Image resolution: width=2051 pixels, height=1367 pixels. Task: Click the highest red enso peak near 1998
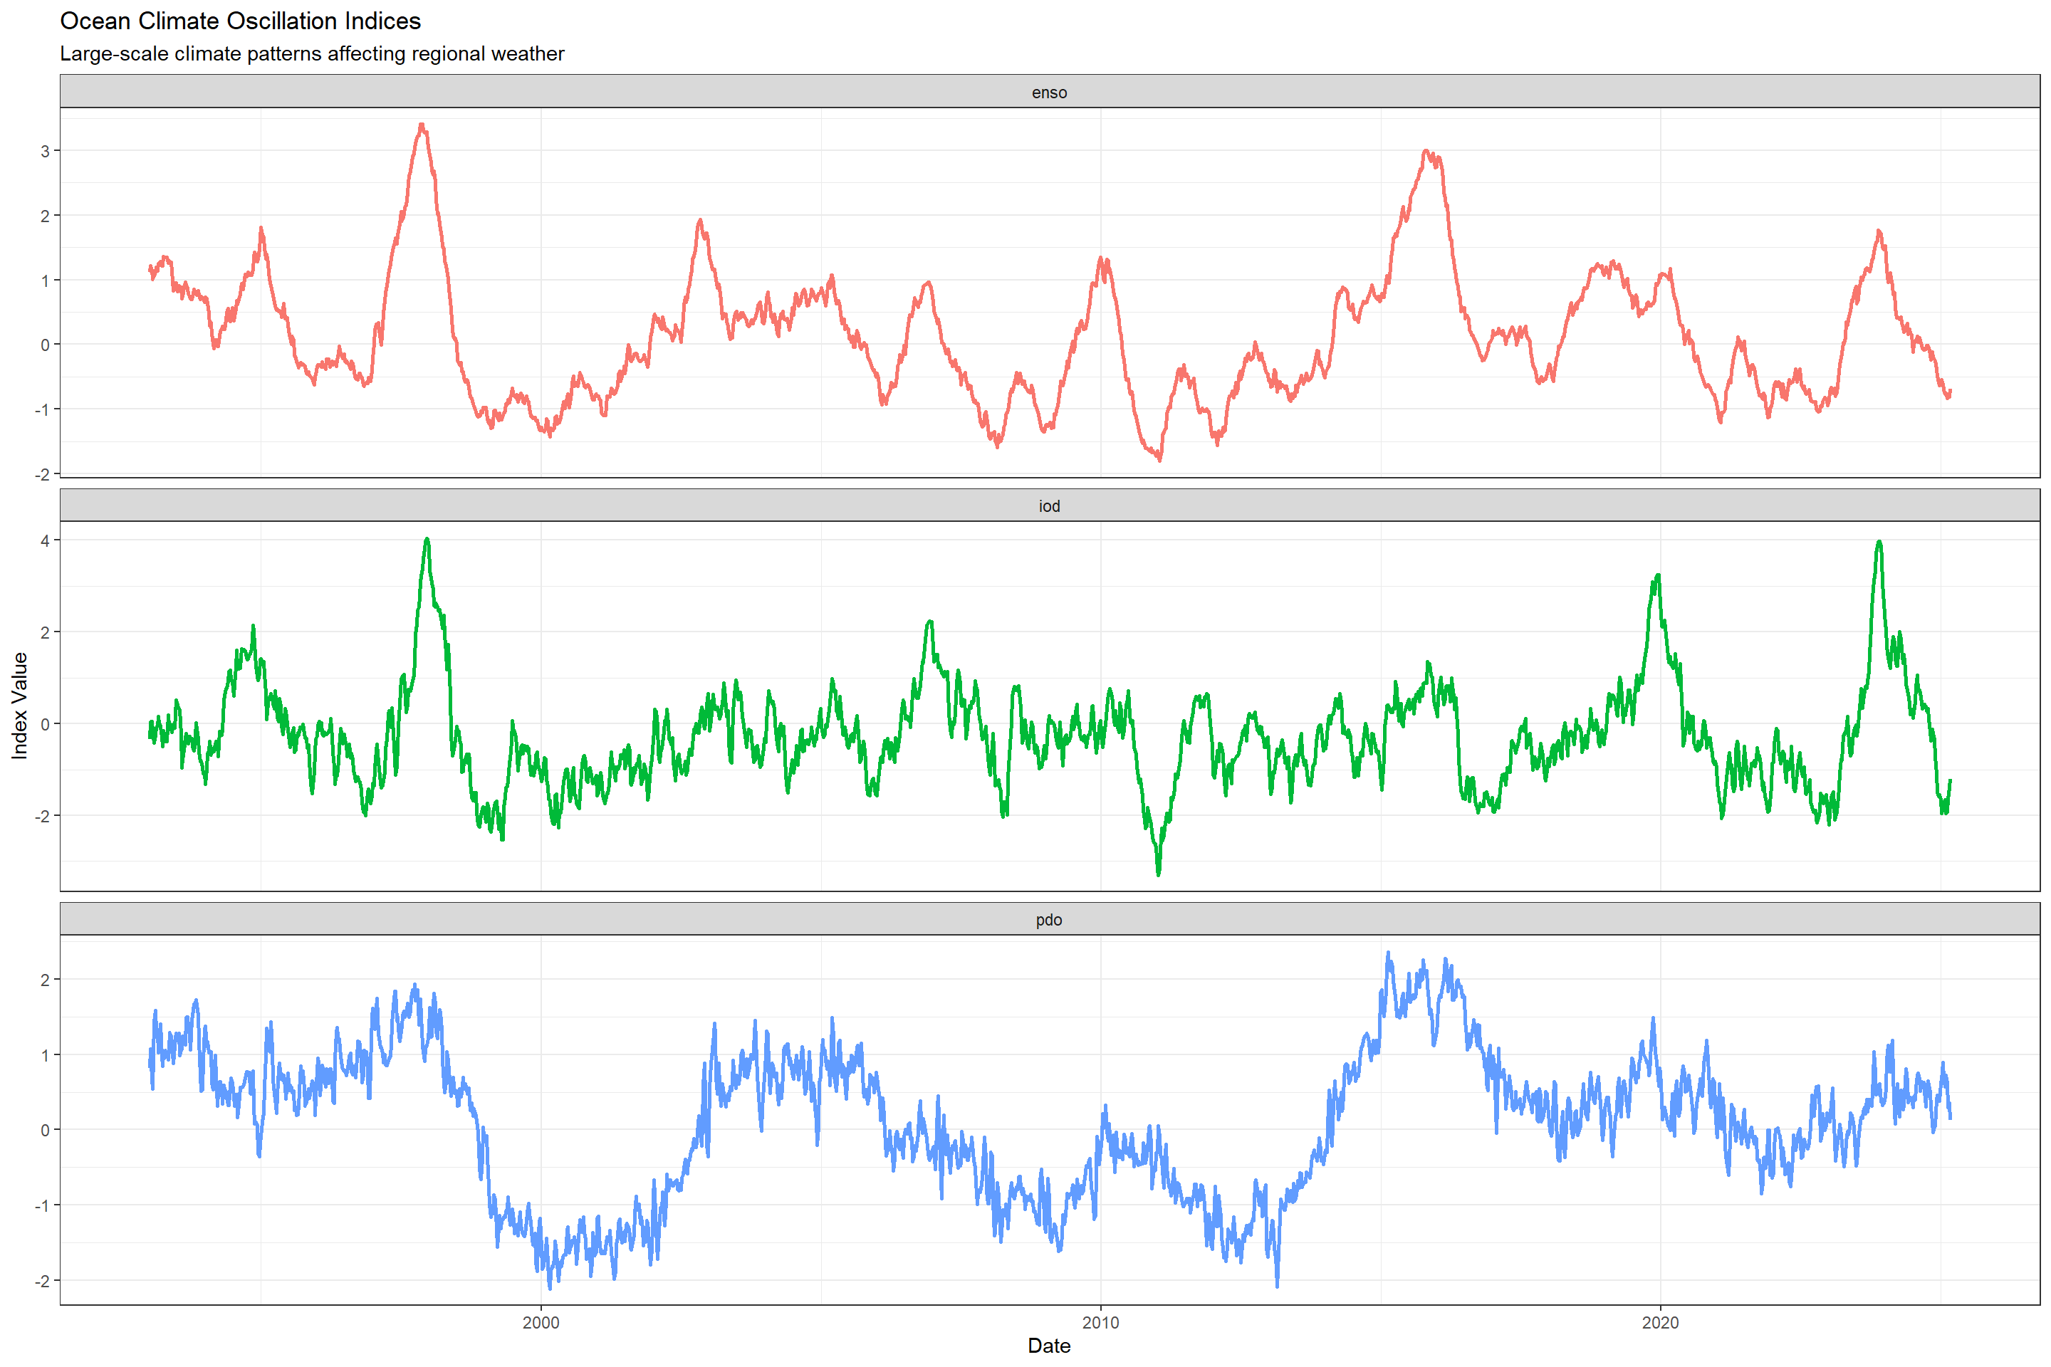(x=422, y=125)
